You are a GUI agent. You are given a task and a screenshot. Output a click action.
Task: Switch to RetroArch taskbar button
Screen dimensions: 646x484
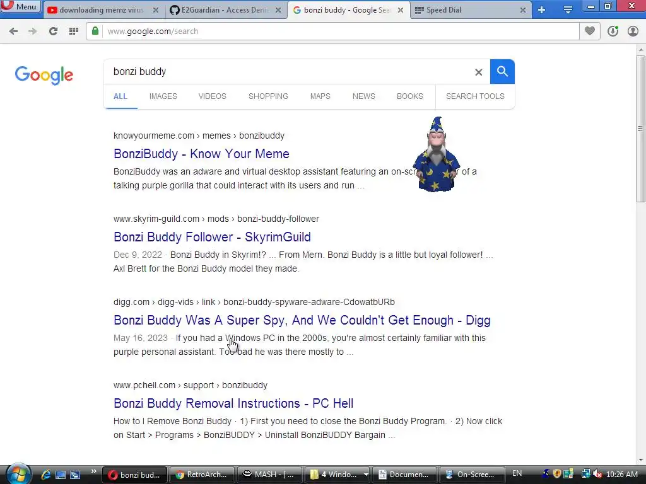pyautogui.click(x=201, y=475)
